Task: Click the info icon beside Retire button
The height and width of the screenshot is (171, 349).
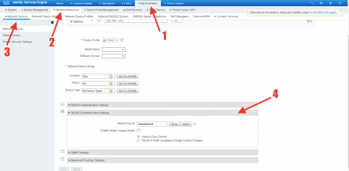Action: 195,124
